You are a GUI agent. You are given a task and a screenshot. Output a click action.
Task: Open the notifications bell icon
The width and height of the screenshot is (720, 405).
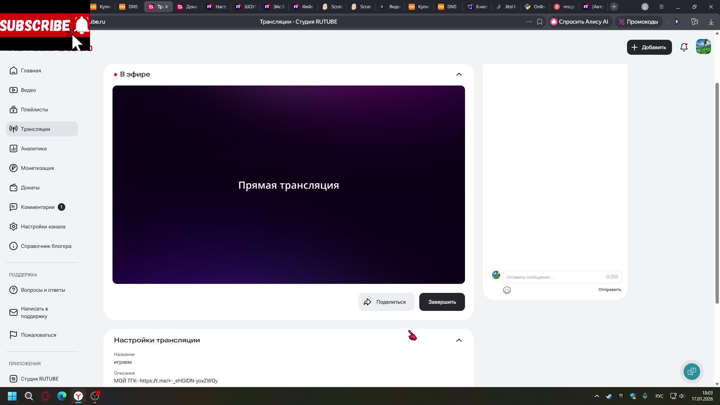click(684, 47)
